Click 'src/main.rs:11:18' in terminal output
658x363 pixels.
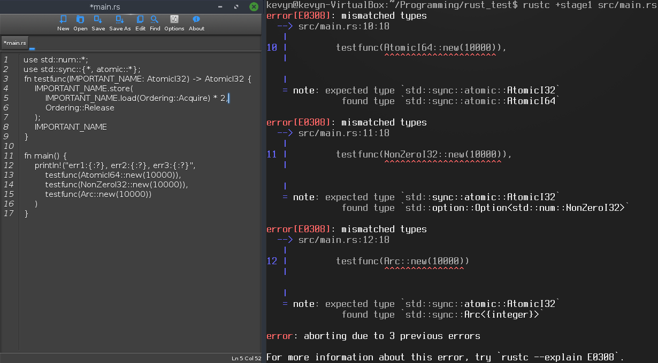click(343, 133)
